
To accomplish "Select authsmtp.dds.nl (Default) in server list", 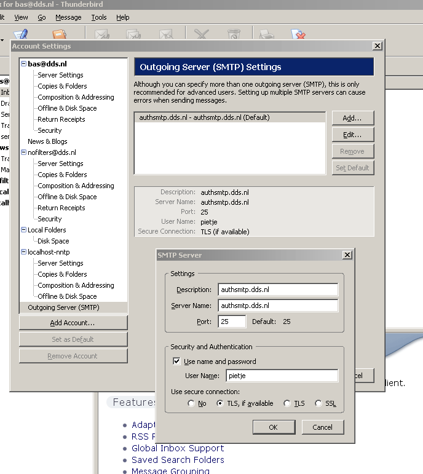I will [230, 117].
